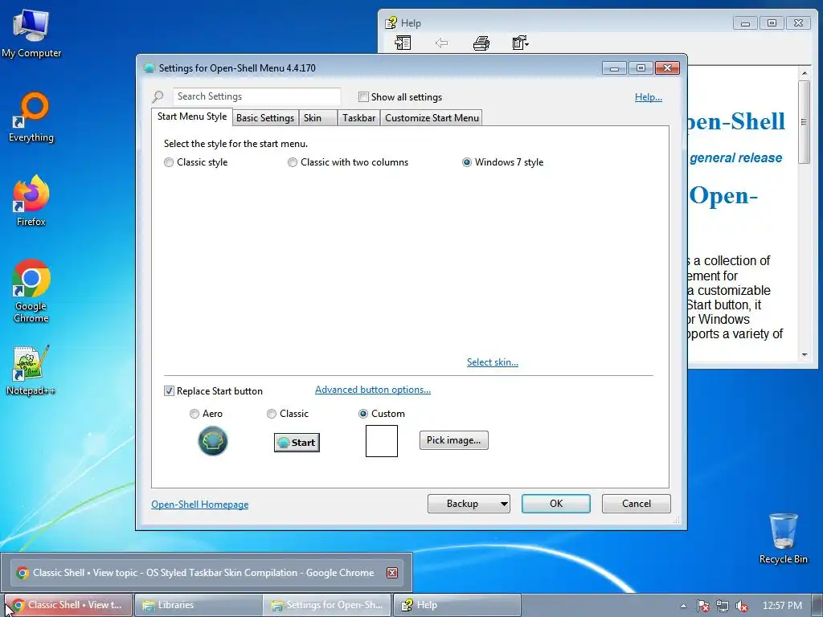The height and width of the screenshot is (617, 823).
Task: Switch to Libraries taskbar item
Action: (x=198, y=605)
